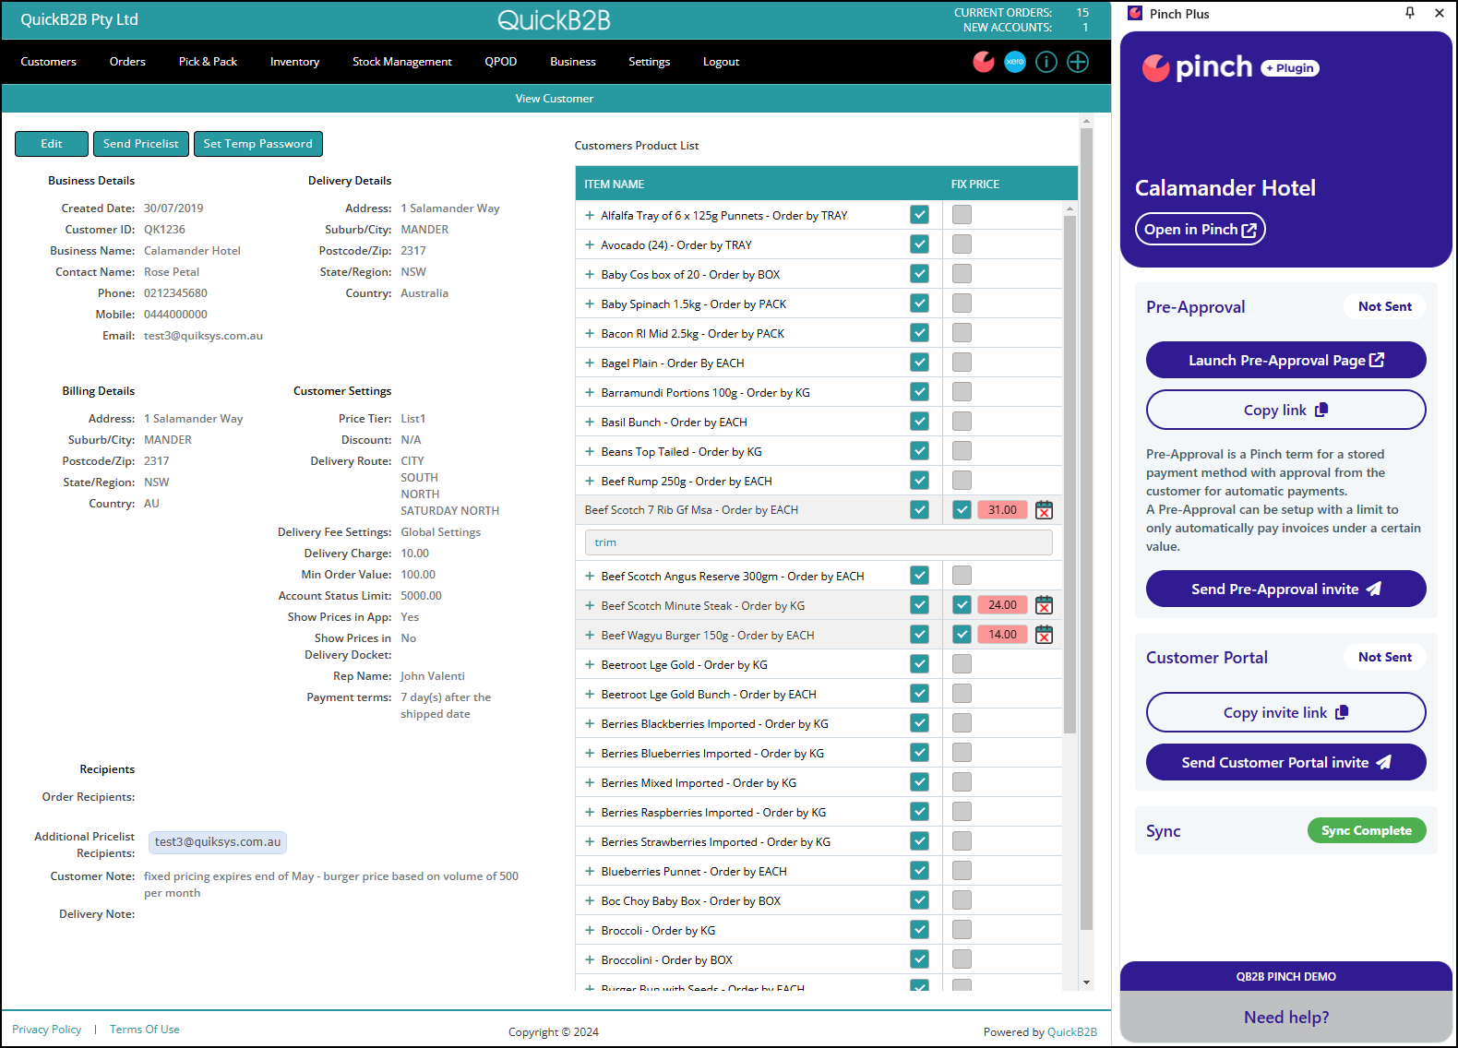This screenshot has width=1458, height=1048.
Task: Expand Blueberries Punnet row
Action: tap(590, 871)
